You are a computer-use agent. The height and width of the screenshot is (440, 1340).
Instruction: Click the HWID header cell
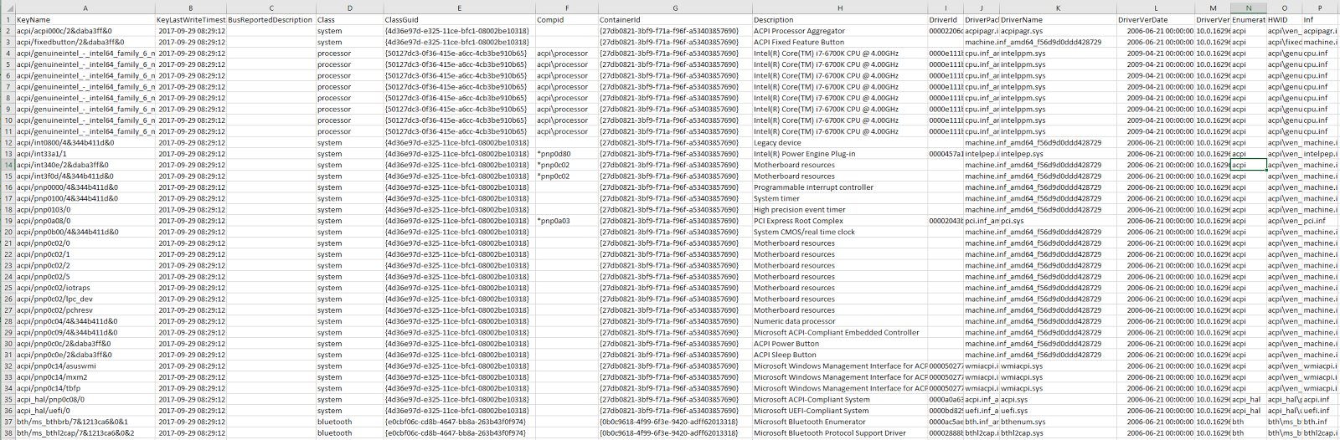click(1284, 19)
